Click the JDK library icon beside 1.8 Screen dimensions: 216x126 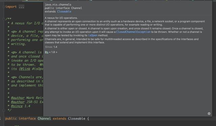[x=47, y=52]
